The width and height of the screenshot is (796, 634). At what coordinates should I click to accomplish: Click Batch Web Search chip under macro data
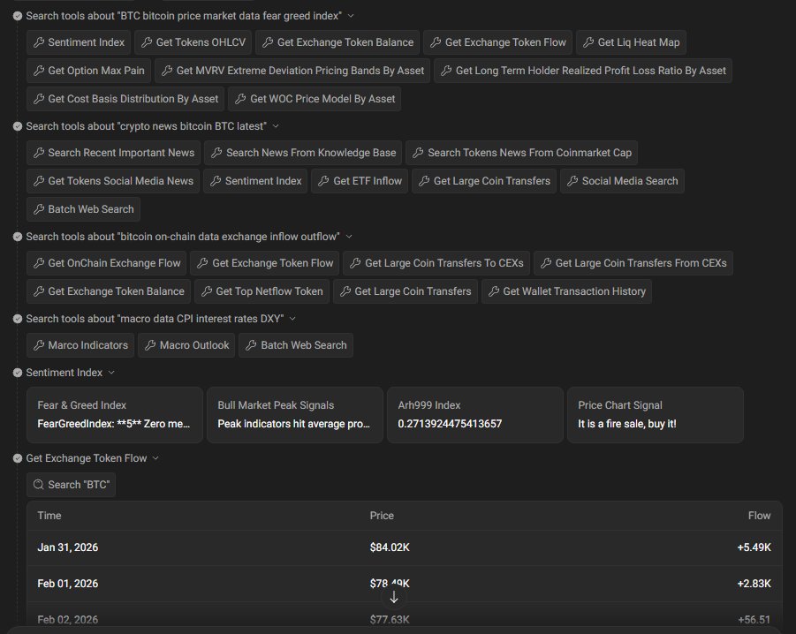click(296, 345)
